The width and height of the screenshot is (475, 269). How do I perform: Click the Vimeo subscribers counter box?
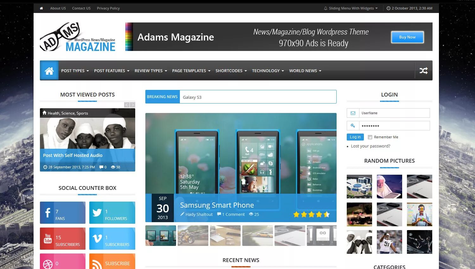click(112, 239)
